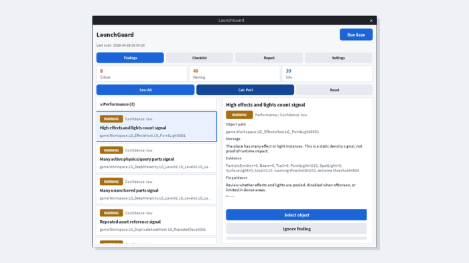Select Many active physics/query parts signal finding
469x263 pixels.
click(x=156, y=158)
